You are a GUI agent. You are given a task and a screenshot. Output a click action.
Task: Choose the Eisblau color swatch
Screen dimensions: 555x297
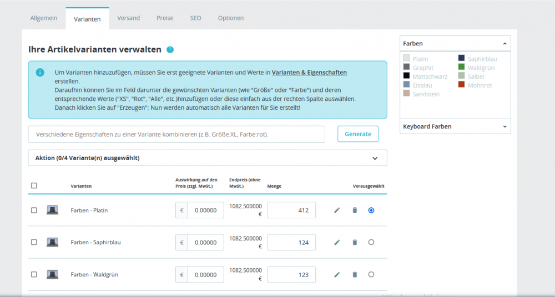tap(406, 85)
